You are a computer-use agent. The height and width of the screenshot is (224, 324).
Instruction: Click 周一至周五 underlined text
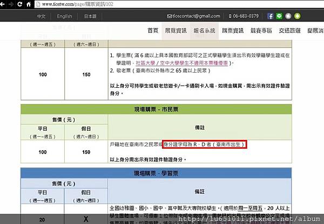click(x=250, y=208)
